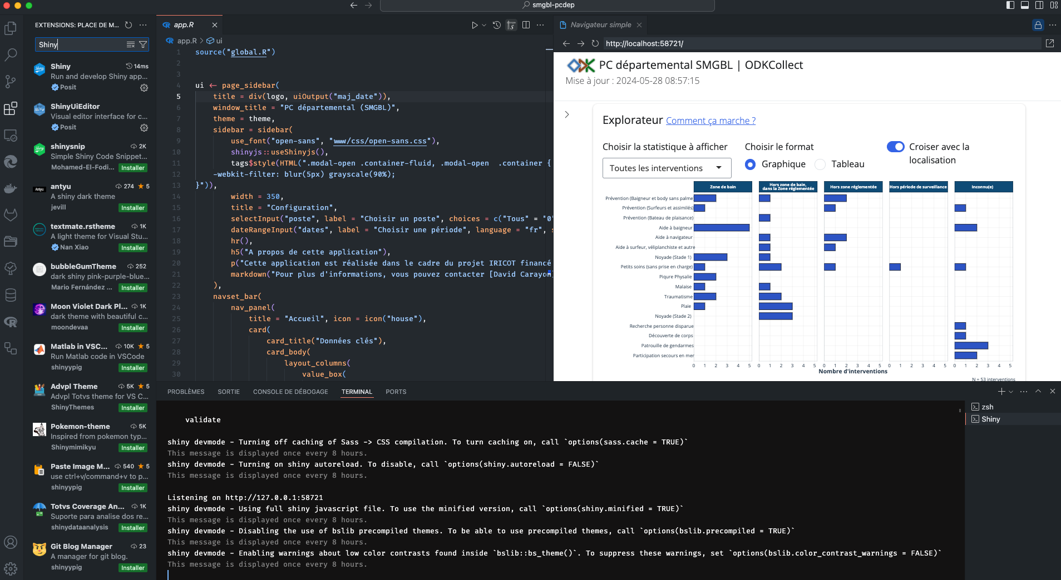Click the 'Comment ça marche ?' link
Viewport: 1061px width, 580px height.
(710, 121)
